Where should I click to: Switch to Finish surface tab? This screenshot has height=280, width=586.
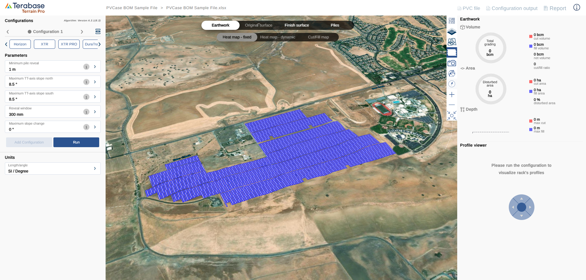[x=297, y=25]
